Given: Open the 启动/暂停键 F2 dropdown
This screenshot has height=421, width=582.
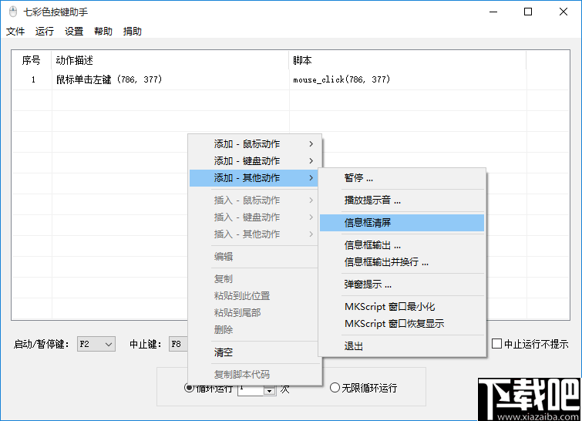Looking at the screenshot, I should click(96, 344).
